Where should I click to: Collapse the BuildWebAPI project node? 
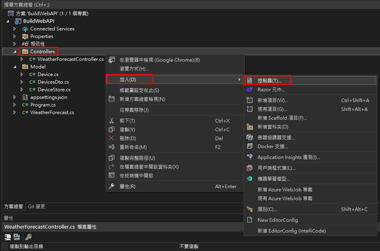click(8, 21)
